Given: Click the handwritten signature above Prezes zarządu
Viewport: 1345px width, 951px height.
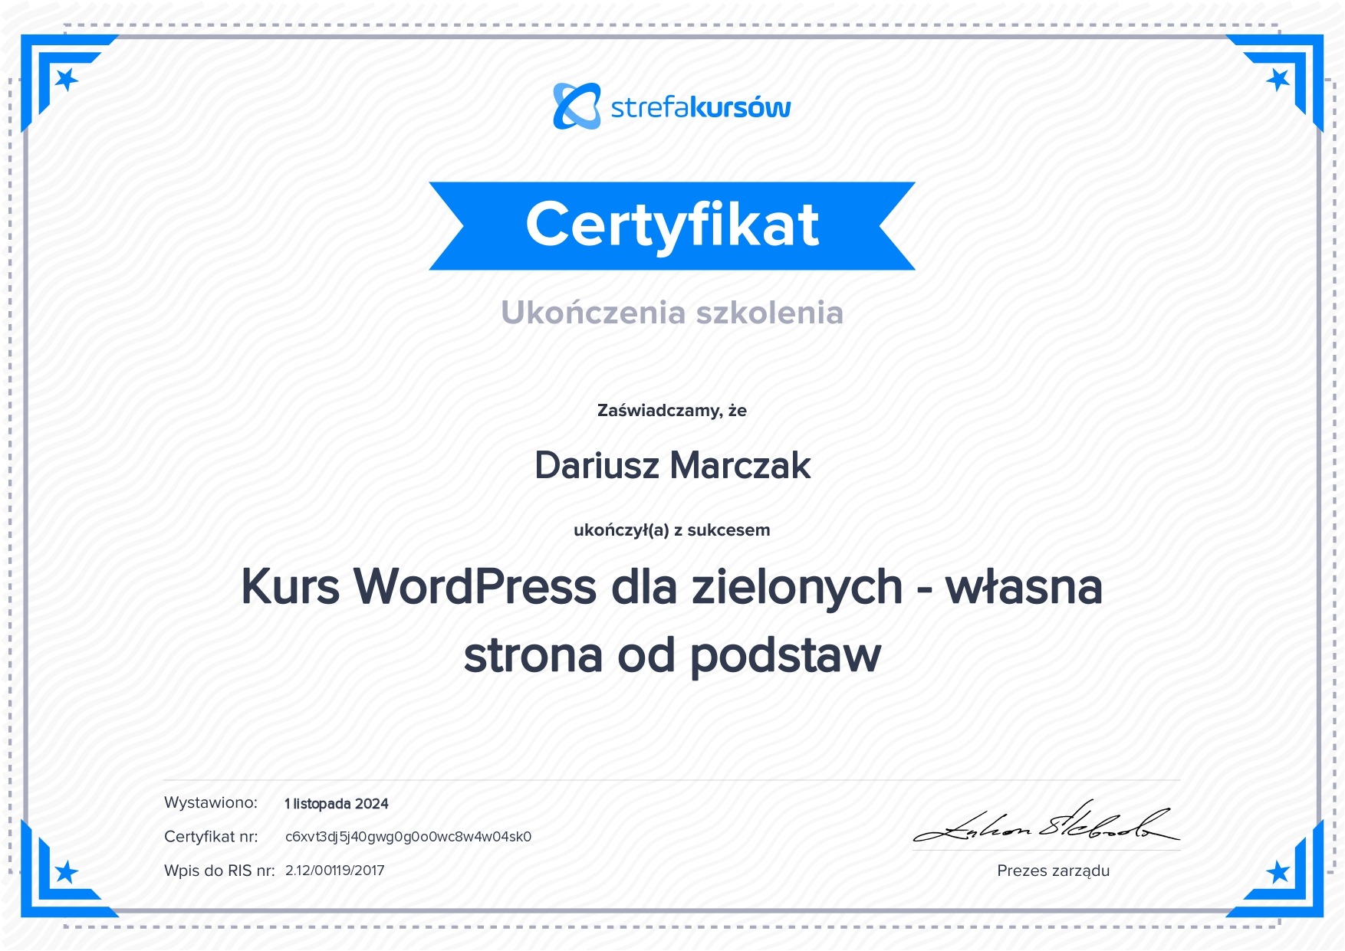Looking at the screenshot, I should [1046, 825].
